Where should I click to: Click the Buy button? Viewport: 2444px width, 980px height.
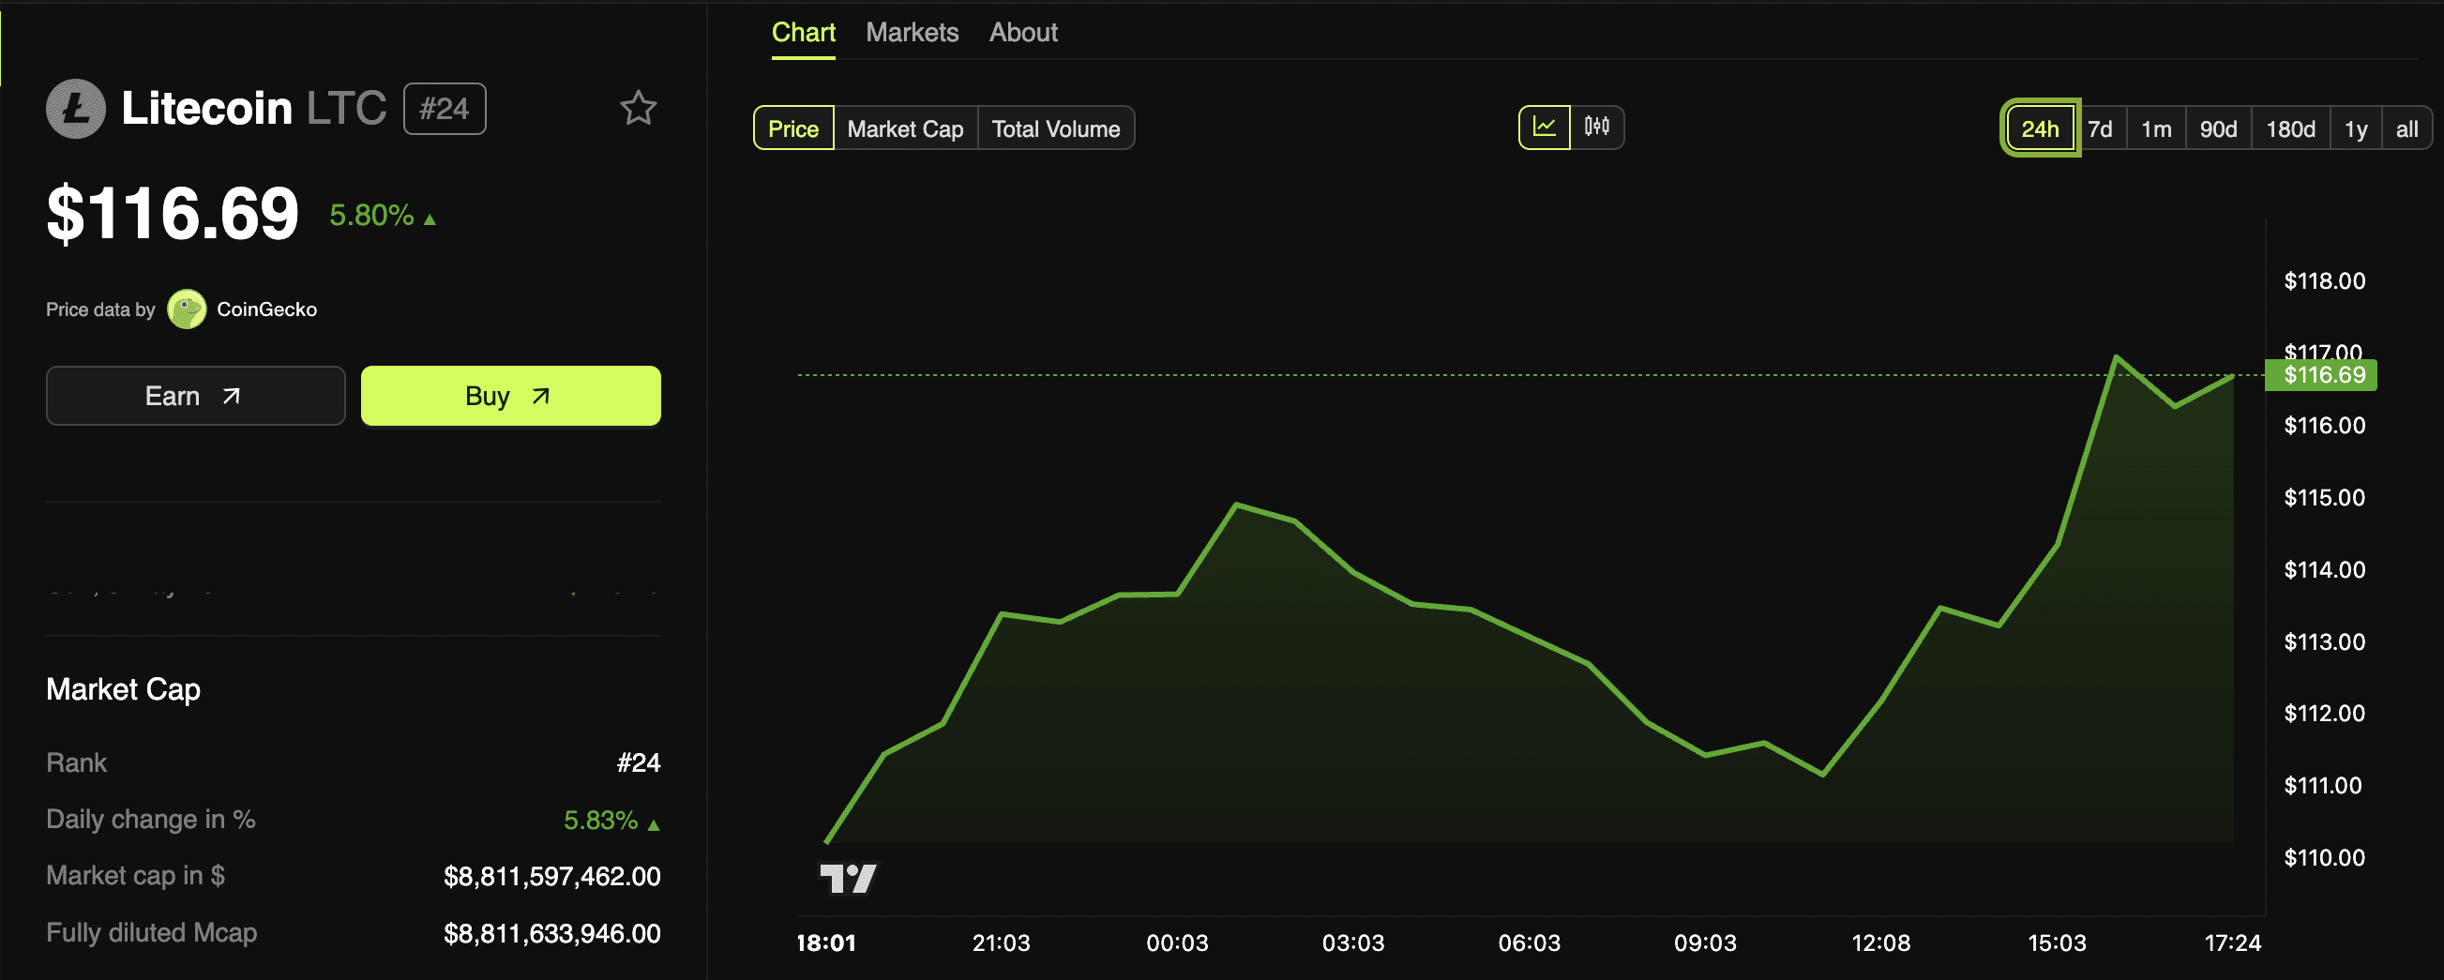coord(510,396)
